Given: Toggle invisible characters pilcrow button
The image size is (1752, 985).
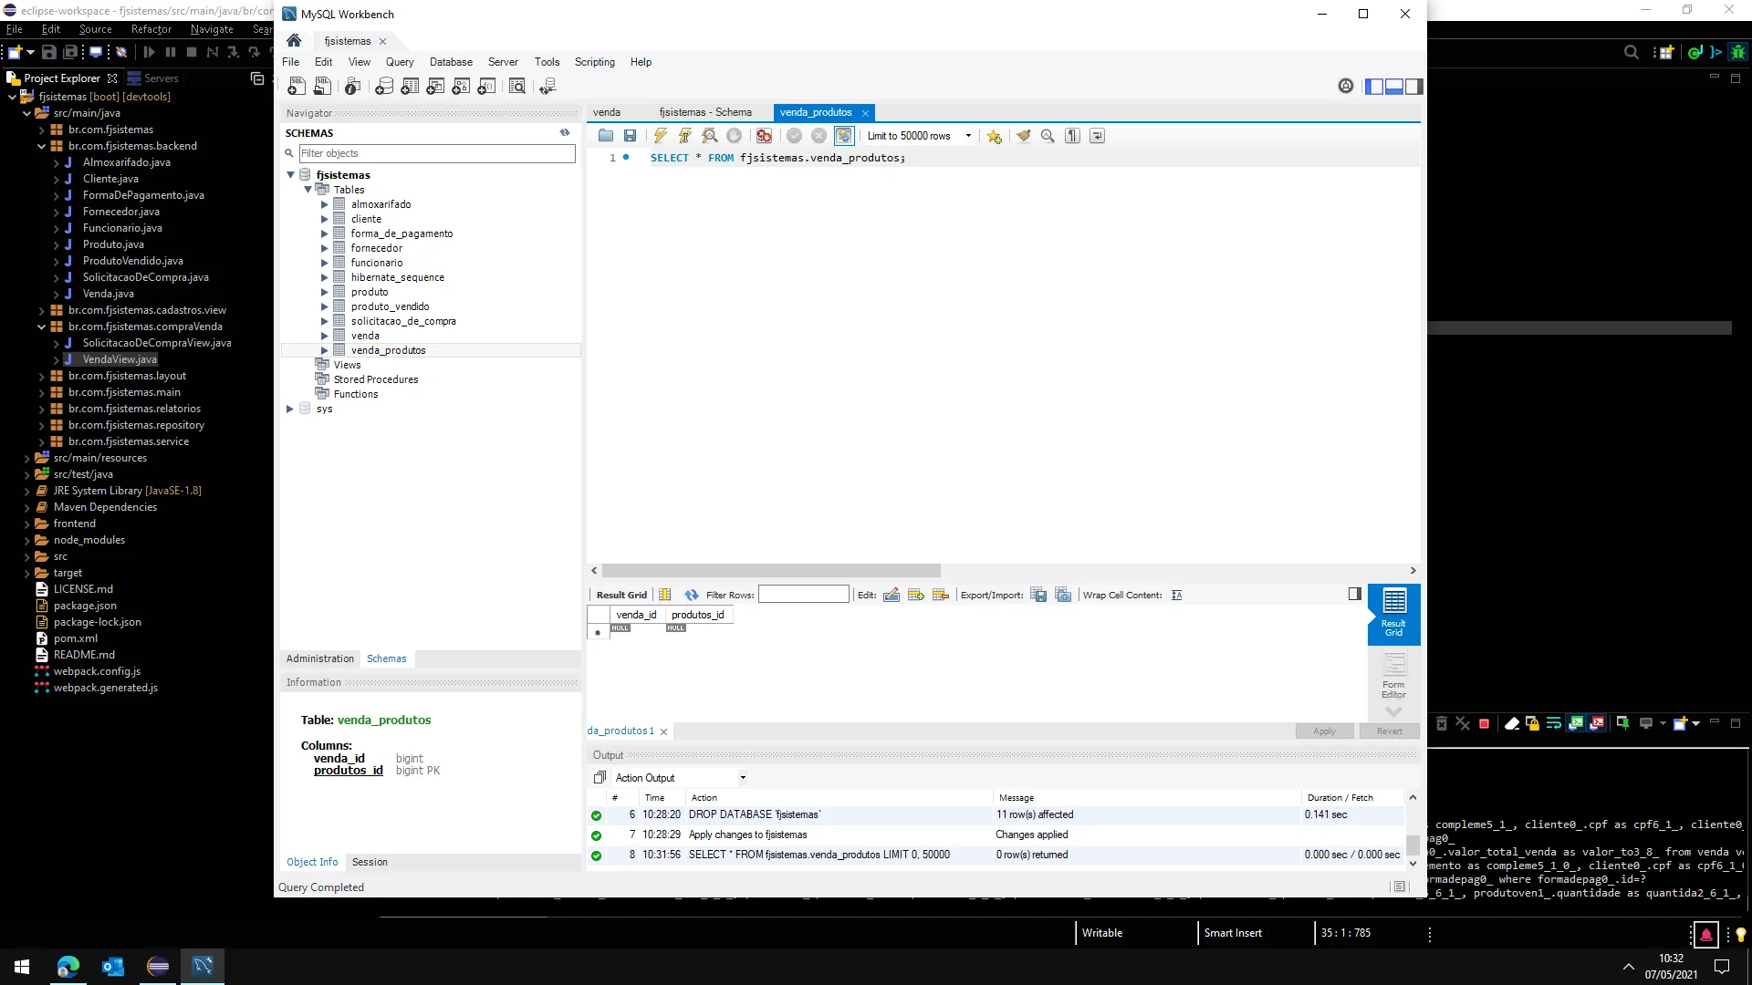Looking at the screenshot, I should click(1073, 136).
